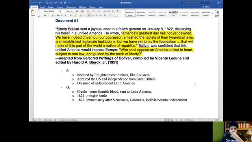The image size is (252, 142).
Task: Toggle Print Layout view in status bar
Action: [167, 120]
